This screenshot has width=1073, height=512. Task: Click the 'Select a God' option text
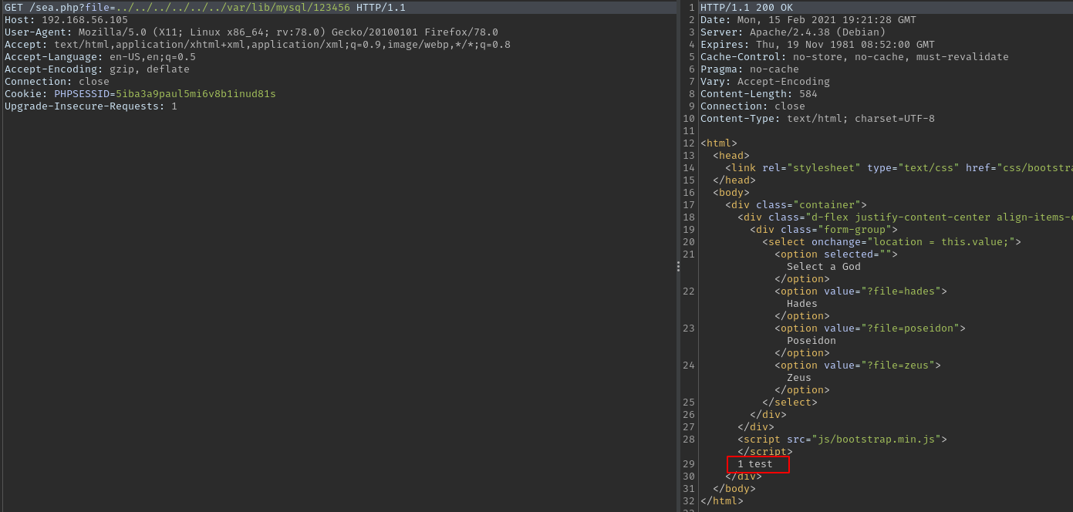point(824,267)
